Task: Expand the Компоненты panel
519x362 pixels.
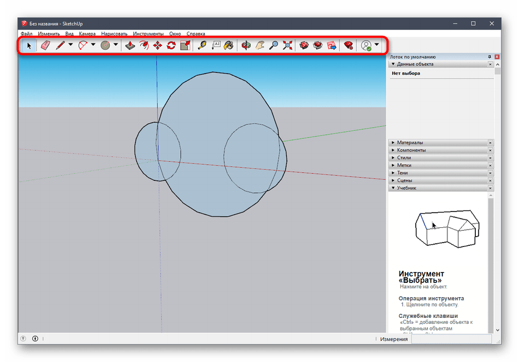Action: (411, 150)
